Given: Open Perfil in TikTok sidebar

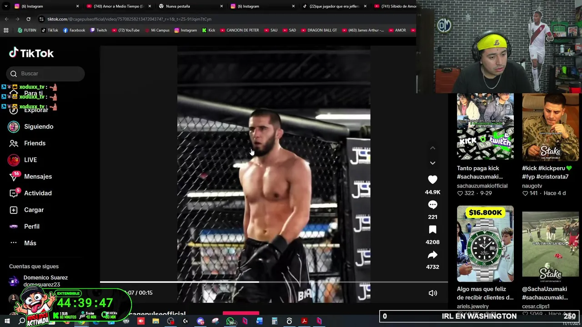Looking at the screenshot, I should coord(32,226).
